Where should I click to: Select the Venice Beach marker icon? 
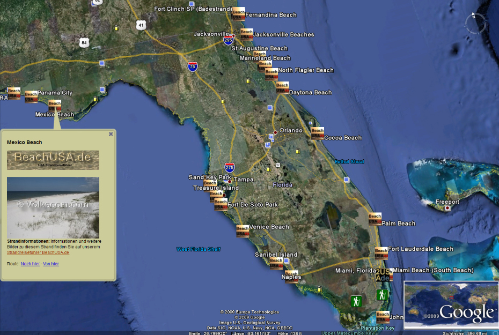coord(243,231)
